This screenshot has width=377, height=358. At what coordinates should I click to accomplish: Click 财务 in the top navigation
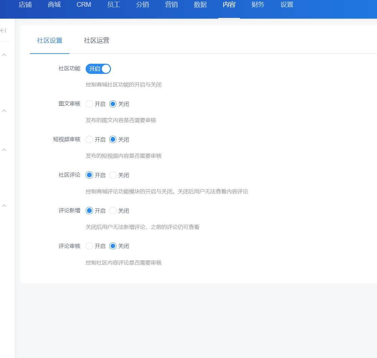point(258,5)
